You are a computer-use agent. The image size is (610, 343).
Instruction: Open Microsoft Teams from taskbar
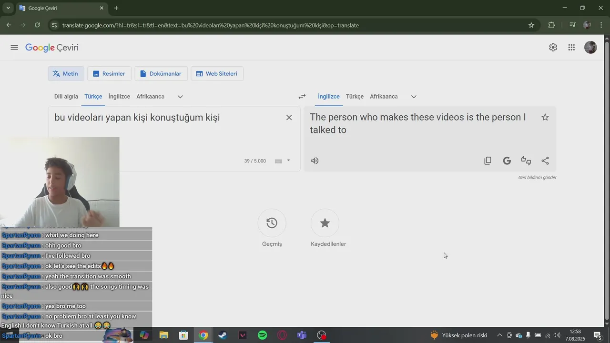(302, 335)
